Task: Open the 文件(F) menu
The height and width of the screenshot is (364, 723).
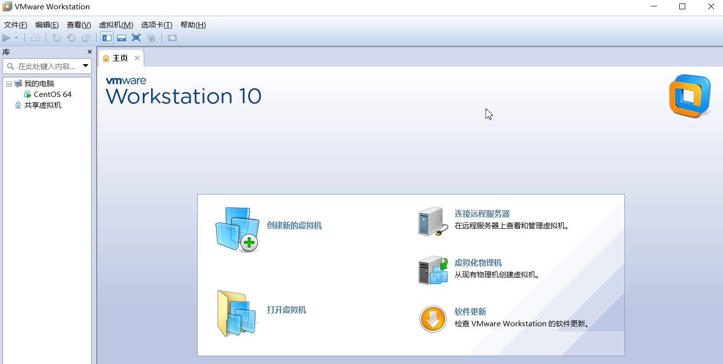Action: [x=16, y=25]
